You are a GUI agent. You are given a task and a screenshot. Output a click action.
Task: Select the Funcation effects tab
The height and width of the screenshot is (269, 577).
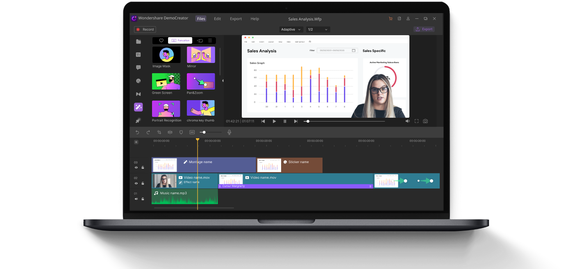point(180,40)
